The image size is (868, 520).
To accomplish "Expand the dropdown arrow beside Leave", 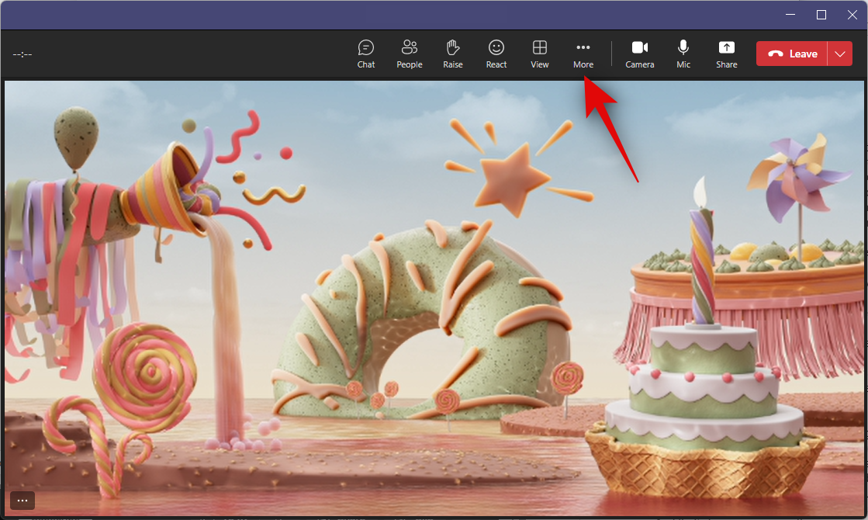I will 840,54.
